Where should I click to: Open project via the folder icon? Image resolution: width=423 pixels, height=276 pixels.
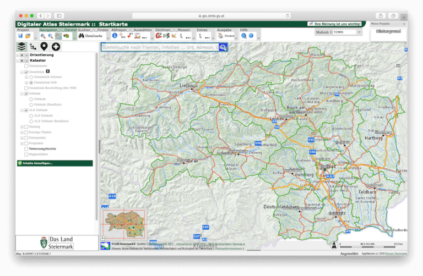point(28,36)
